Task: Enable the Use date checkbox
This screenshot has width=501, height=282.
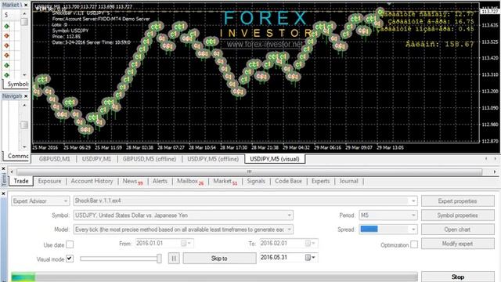Action: (70, 244)
